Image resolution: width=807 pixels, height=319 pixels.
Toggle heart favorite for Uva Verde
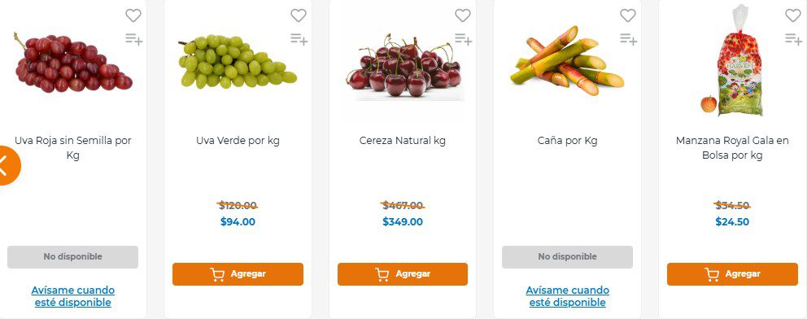pyautogui.click(x=299, y=15)
